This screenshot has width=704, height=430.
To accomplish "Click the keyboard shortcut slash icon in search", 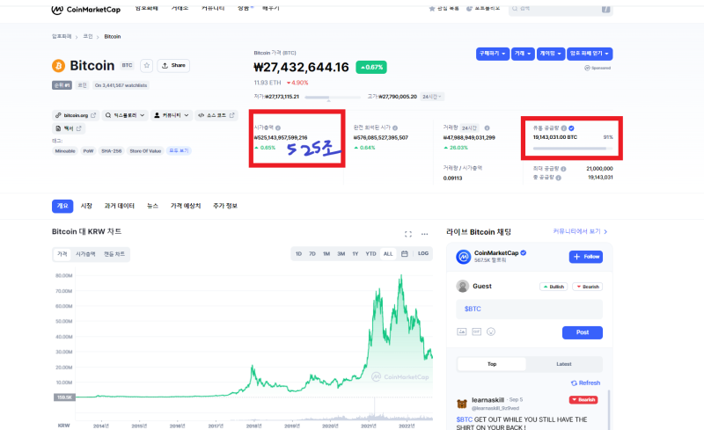I will 605,9.
